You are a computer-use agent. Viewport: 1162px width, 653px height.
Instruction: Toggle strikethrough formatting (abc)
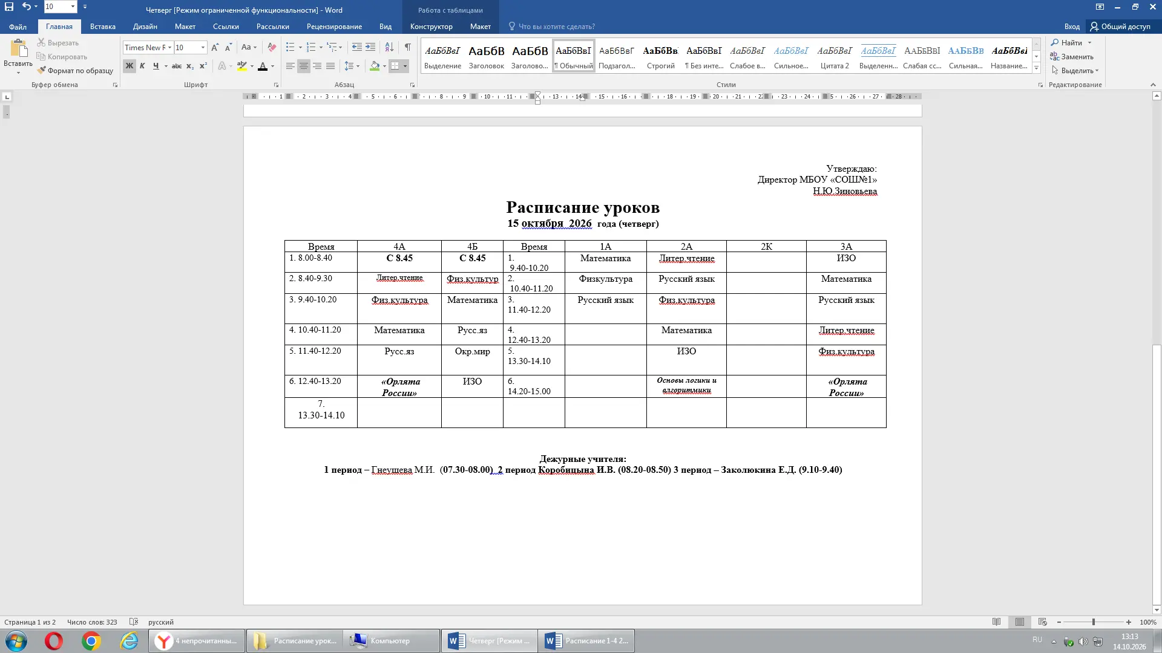click(177, 66)
